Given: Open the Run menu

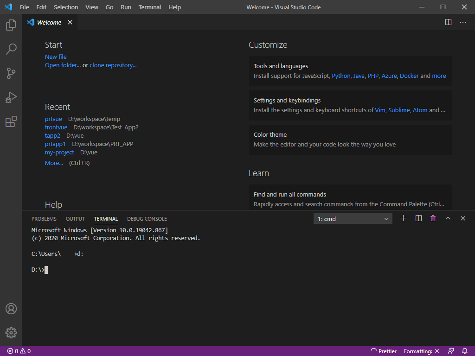Looking at the screenshot, I should tap(126, 7).
